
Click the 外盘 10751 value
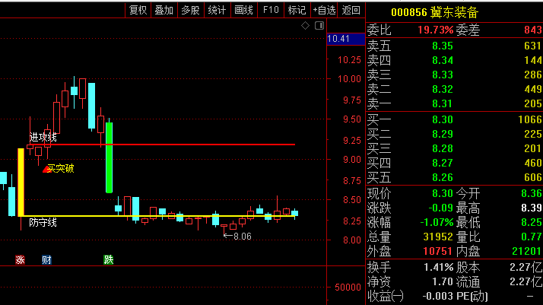tap(438, 251)
